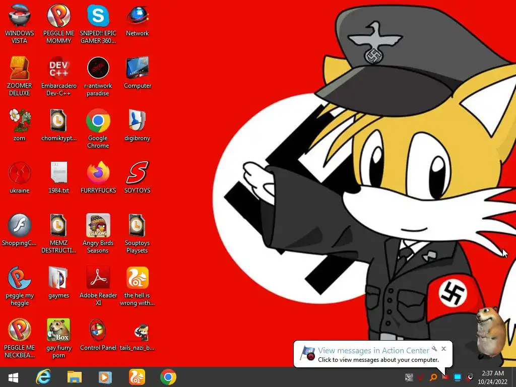Open File Explorer from the taskbar

point(75,377)
